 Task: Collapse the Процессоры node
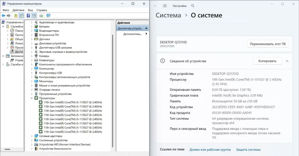tap(32, 98)
